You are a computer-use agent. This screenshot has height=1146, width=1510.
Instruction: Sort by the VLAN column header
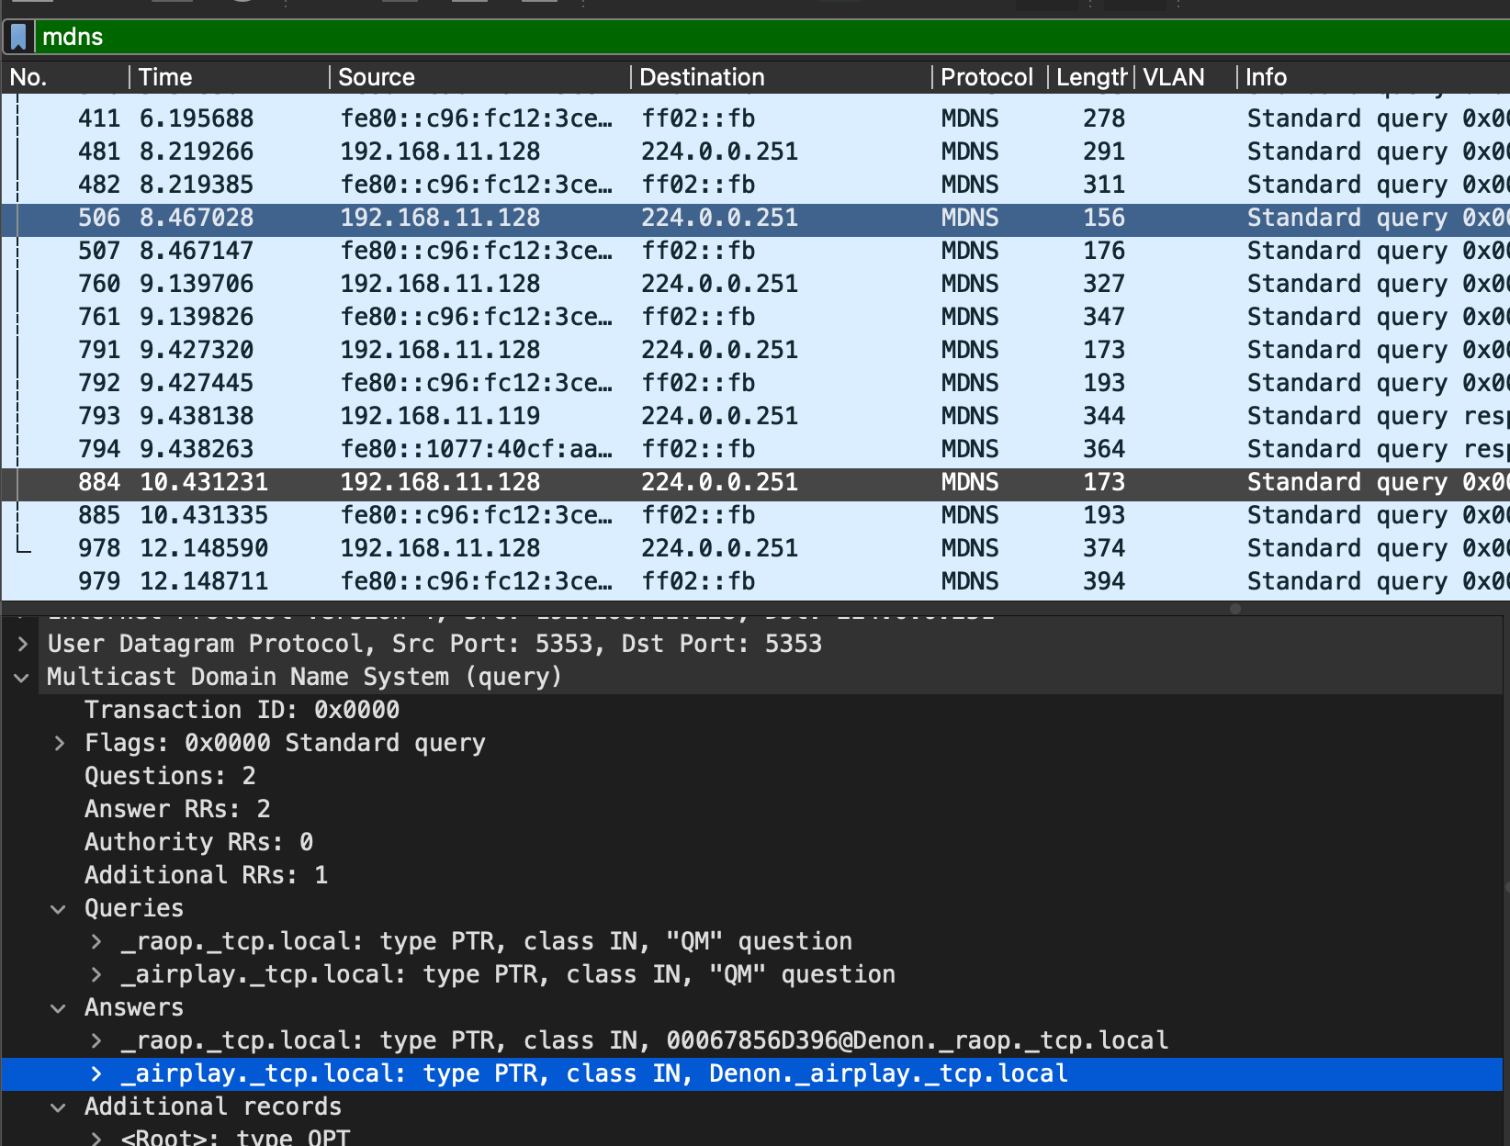coord(1185,77)
